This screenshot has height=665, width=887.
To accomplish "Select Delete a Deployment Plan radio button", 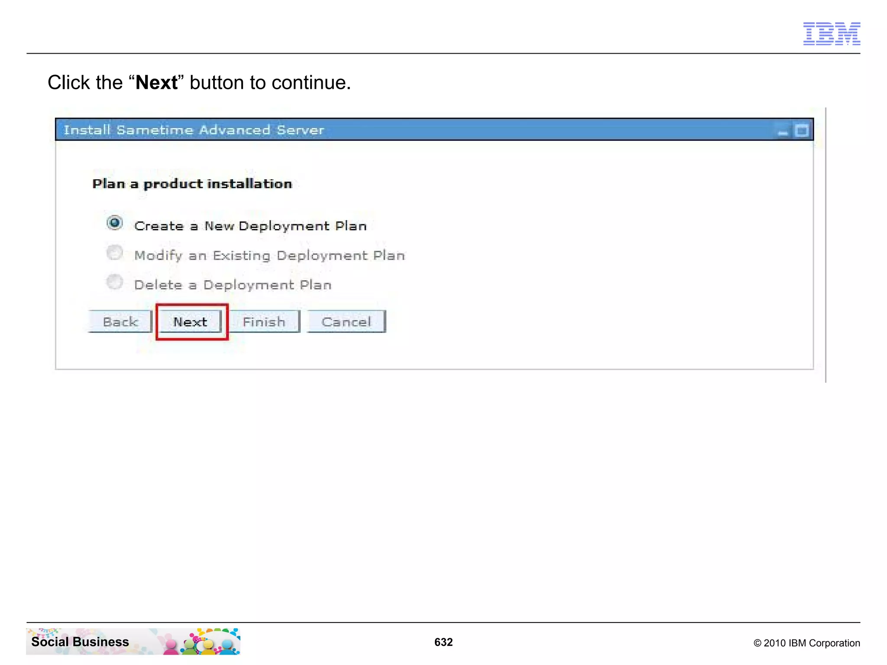I will (x=115, y=282).
